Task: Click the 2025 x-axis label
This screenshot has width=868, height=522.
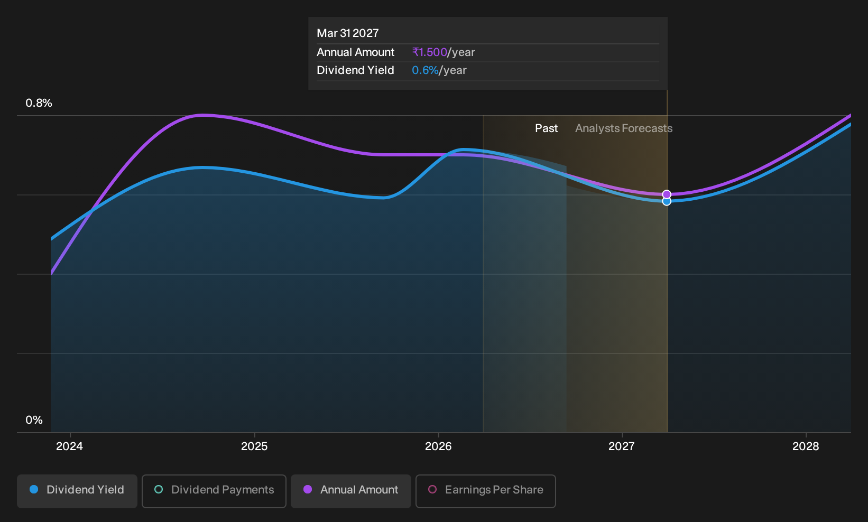Action: tap(254, 446)
